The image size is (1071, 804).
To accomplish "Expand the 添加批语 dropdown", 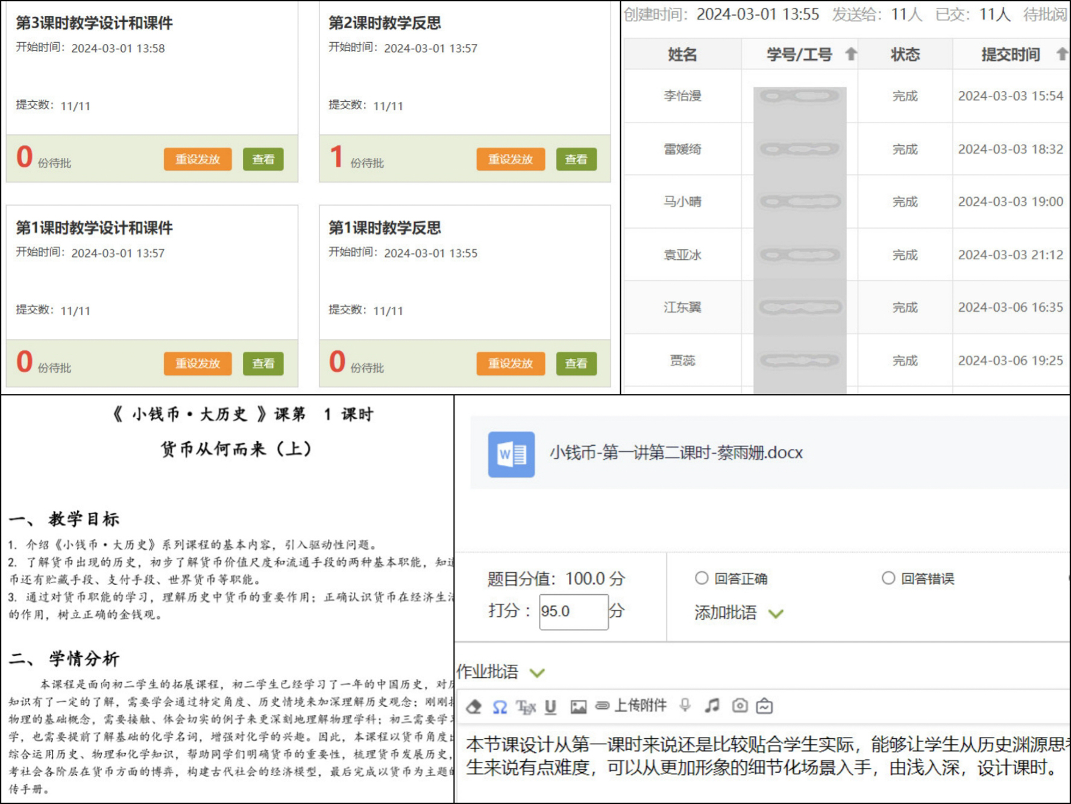I will tap(776, 613).
